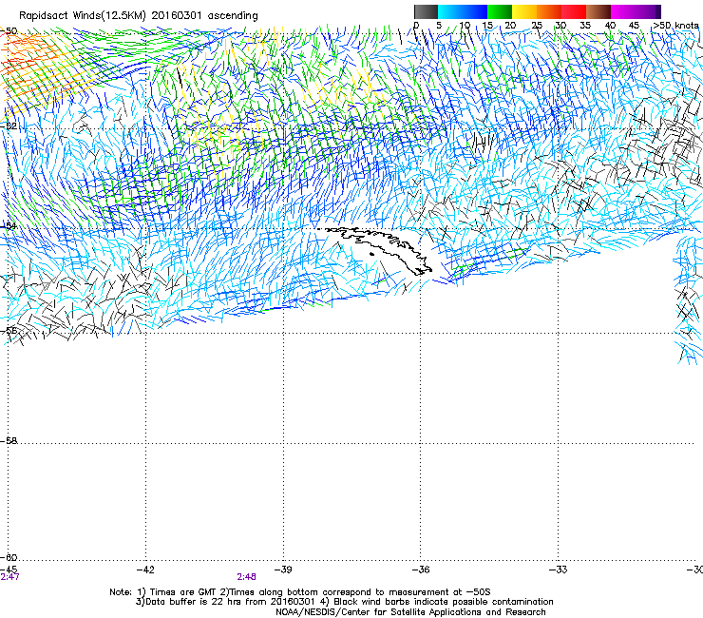Screen dimensions: 703x618
Task: Click the 'Data buffer is 22 hrs' note
Action: point(344,602)
